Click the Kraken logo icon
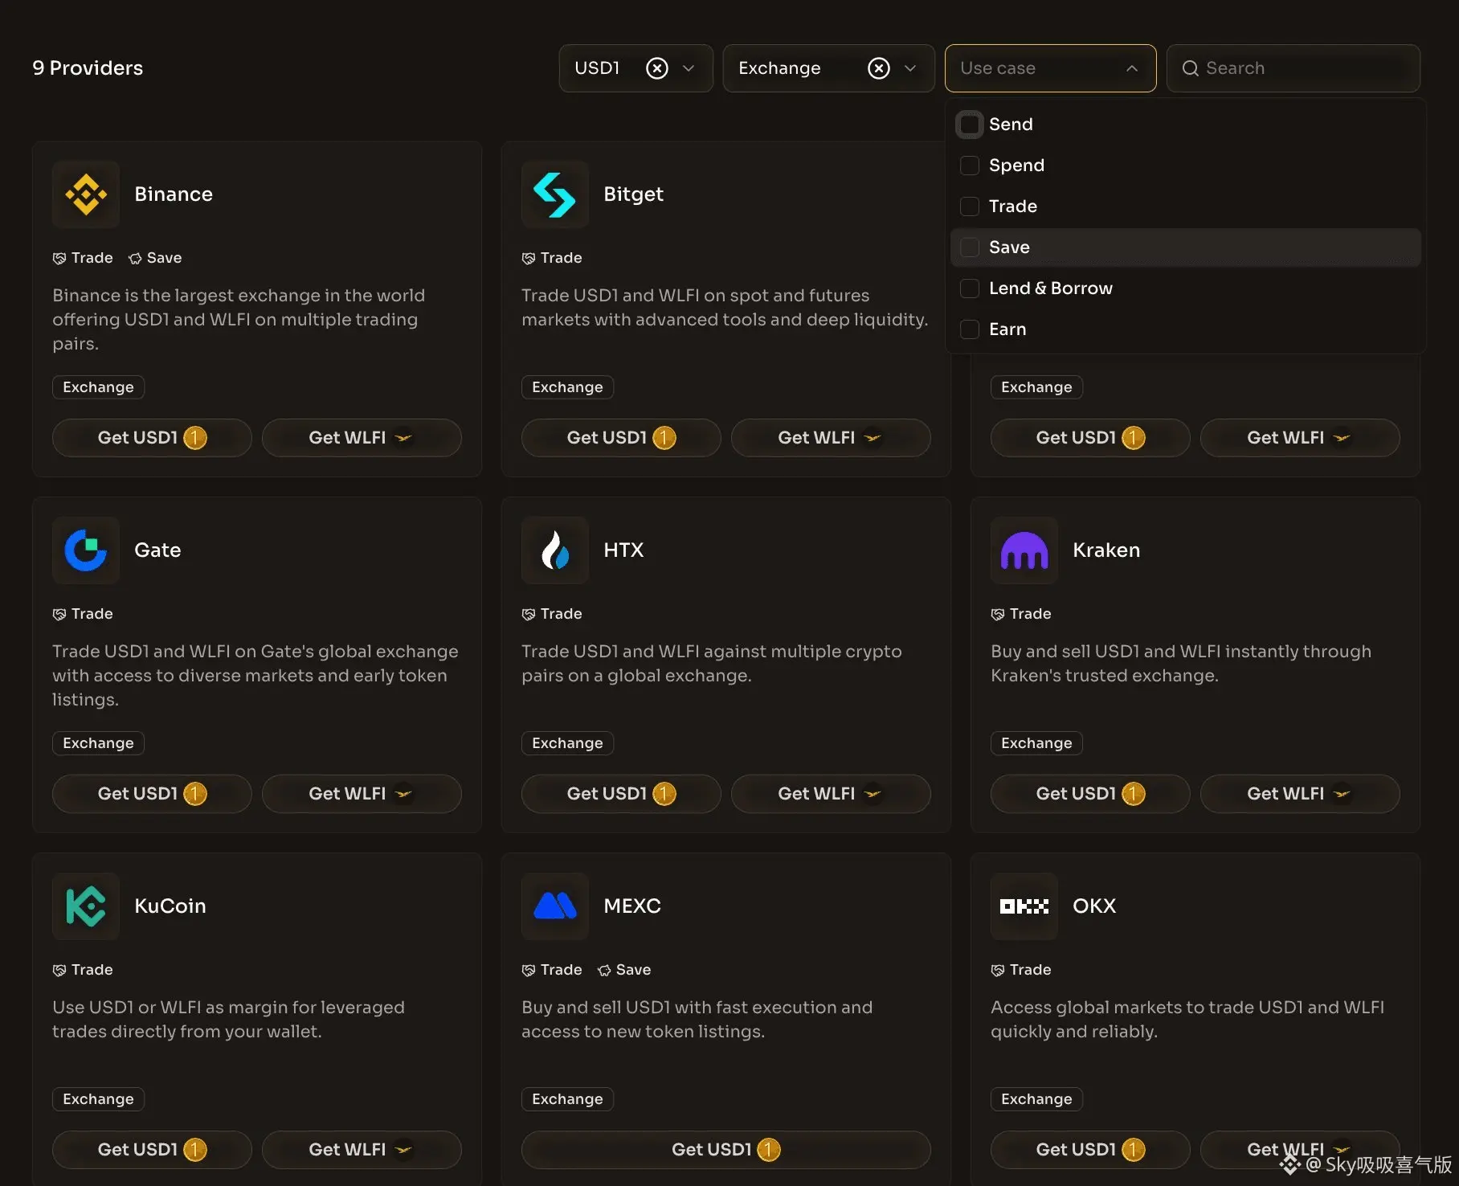The height and width of the screenshot is (1186, 1459). [x=1024, y=550]
